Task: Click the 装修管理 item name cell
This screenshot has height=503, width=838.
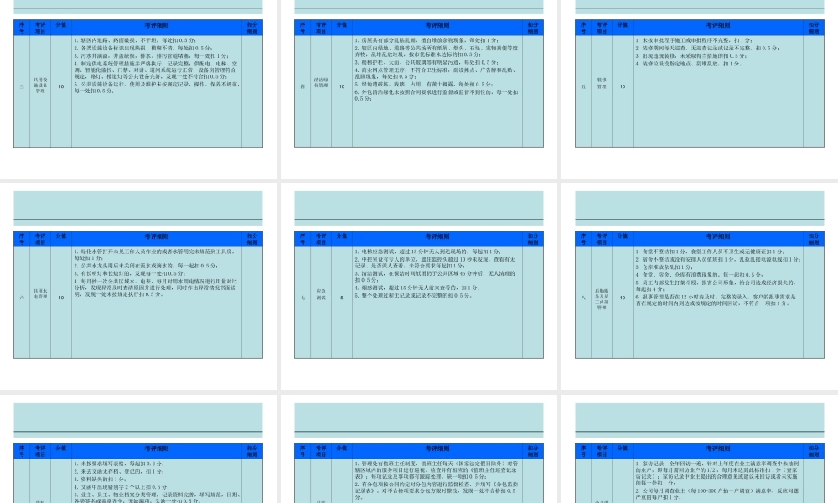Action: [602, 86]
